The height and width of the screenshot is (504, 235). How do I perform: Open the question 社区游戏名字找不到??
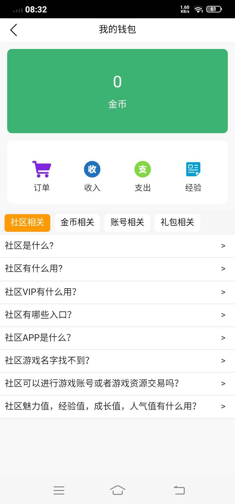click(47, 361)
